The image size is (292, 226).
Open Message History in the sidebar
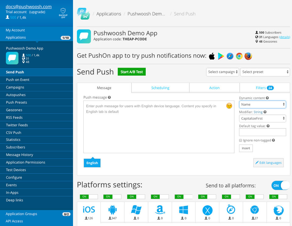point(36,155)
